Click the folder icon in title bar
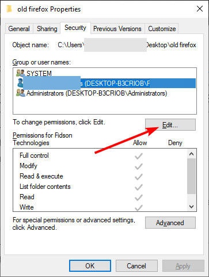 [9, 9]
